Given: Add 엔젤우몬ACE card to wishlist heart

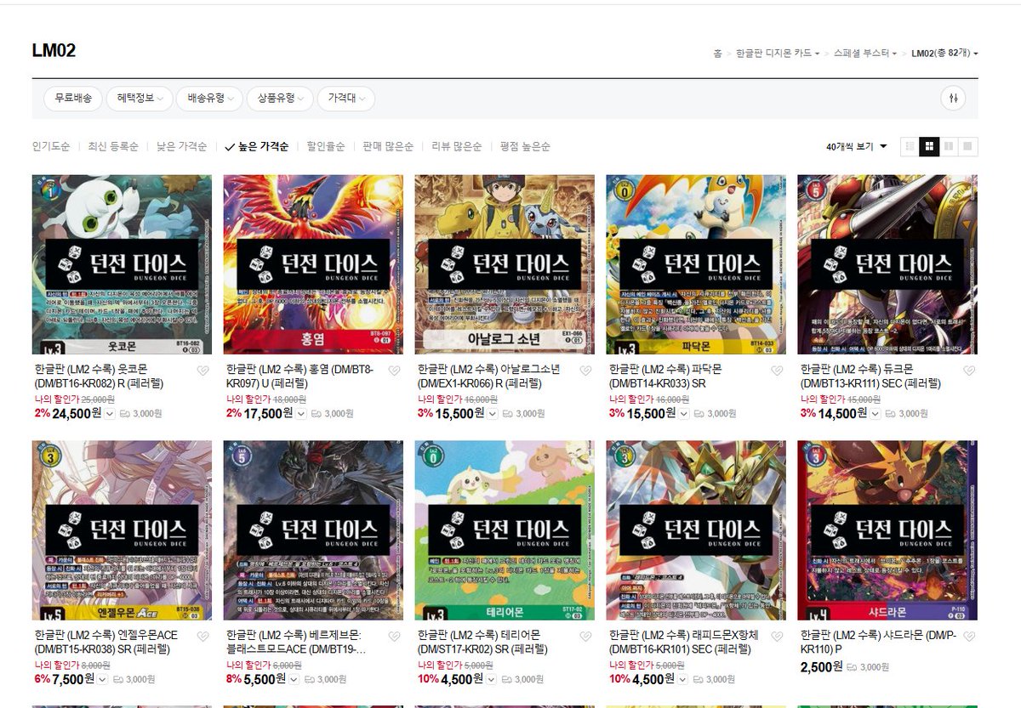Looking at the screenshot, I should click(202, 637).
